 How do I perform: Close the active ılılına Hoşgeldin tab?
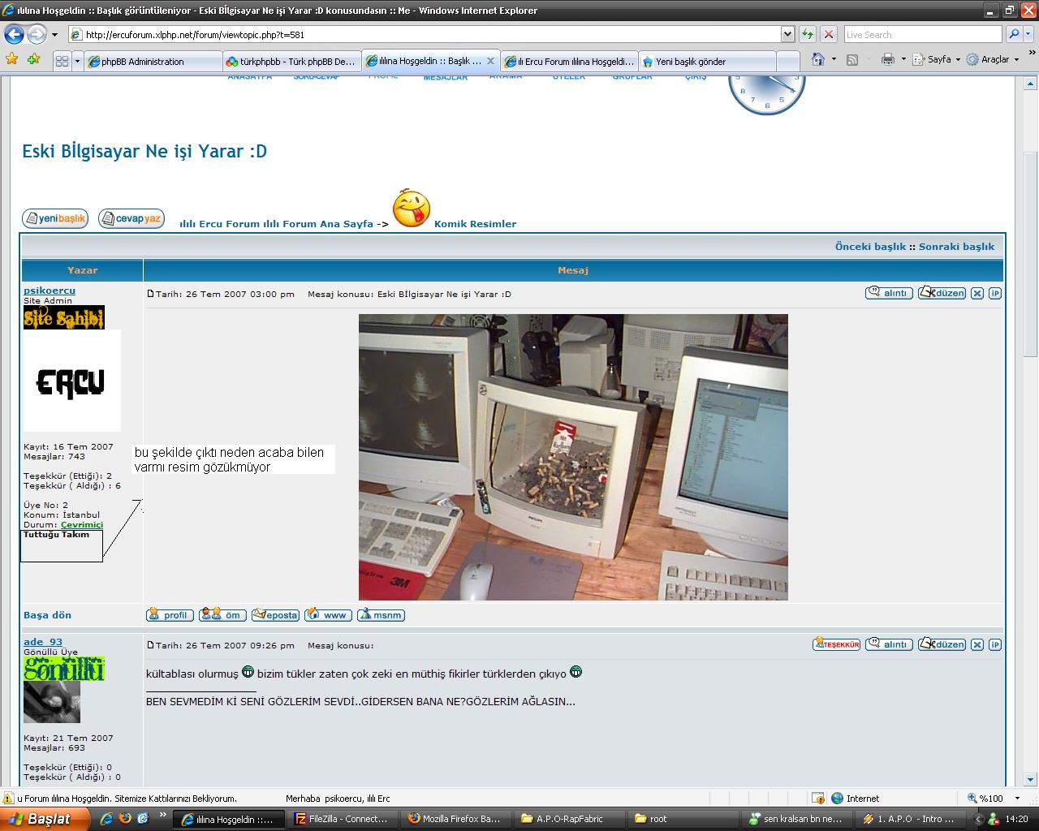[x=490, y=61]
